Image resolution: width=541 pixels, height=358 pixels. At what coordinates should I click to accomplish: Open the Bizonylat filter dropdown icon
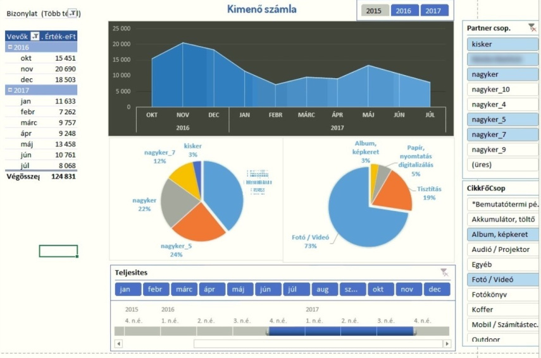click(x=73, y=13)
